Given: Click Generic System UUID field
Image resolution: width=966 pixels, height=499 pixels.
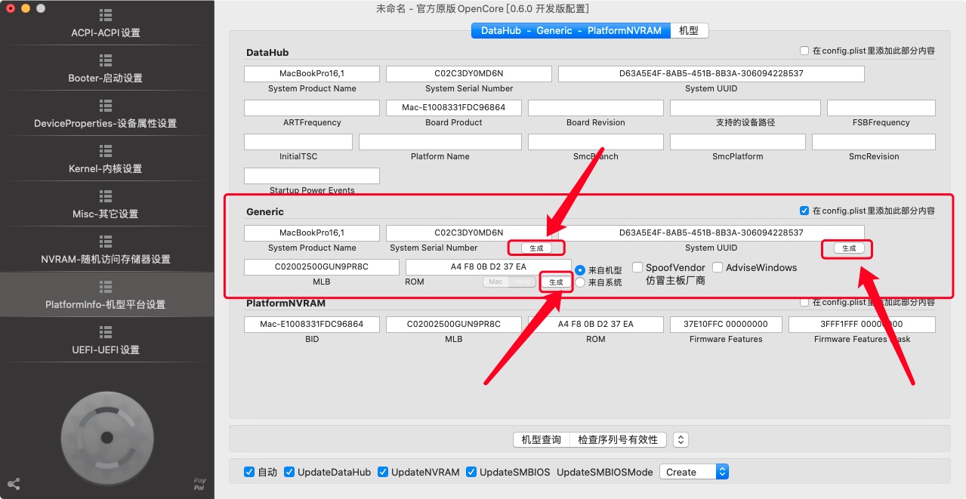Looking at the screenshot, I should click(x=711, y=233).
